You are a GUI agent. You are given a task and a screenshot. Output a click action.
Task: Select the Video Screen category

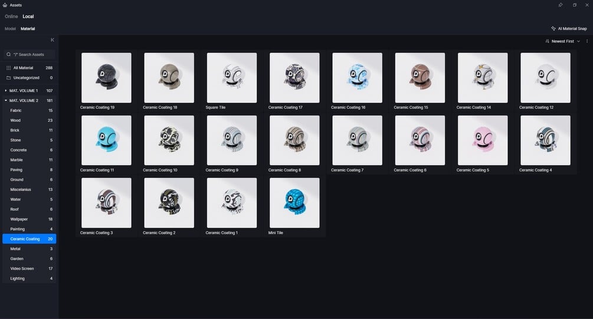(x=29, y=268)
